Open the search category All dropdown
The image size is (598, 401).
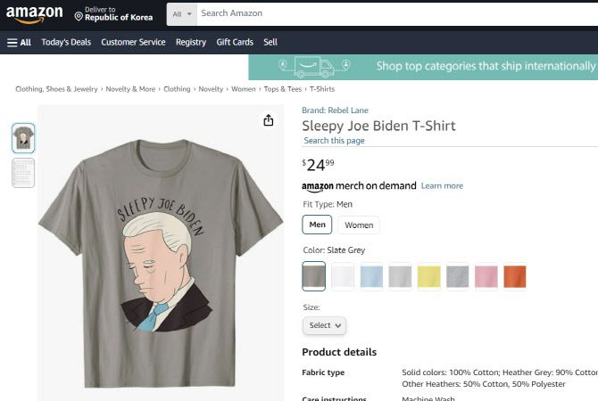pos(181,14)
